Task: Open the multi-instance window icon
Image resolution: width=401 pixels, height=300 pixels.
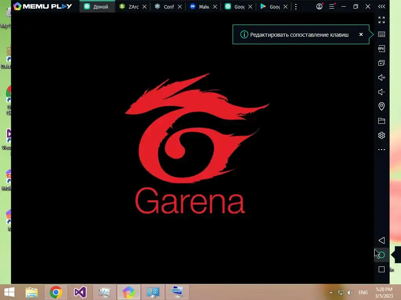Action: click(x=381, y=63)
